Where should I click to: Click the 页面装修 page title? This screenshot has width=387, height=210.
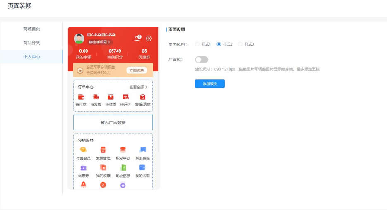pyautogui.click(x=19, y=6)
